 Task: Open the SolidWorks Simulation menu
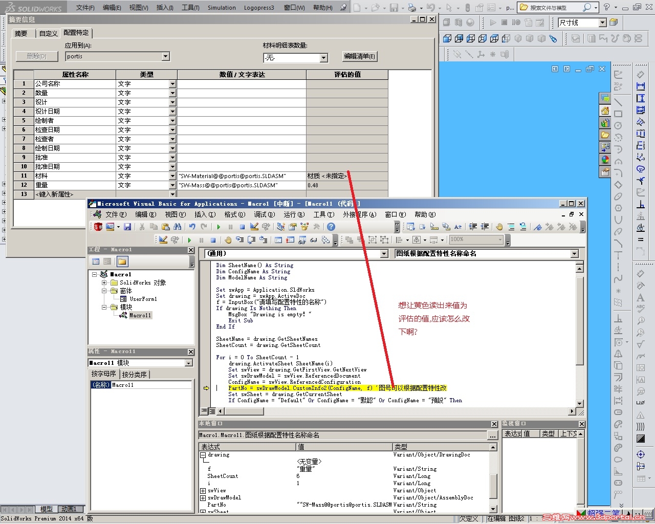(222, 8)
